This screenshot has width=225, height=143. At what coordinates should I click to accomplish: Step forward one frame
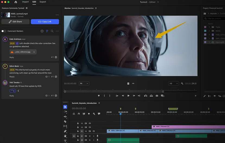(x=134, y=96)
